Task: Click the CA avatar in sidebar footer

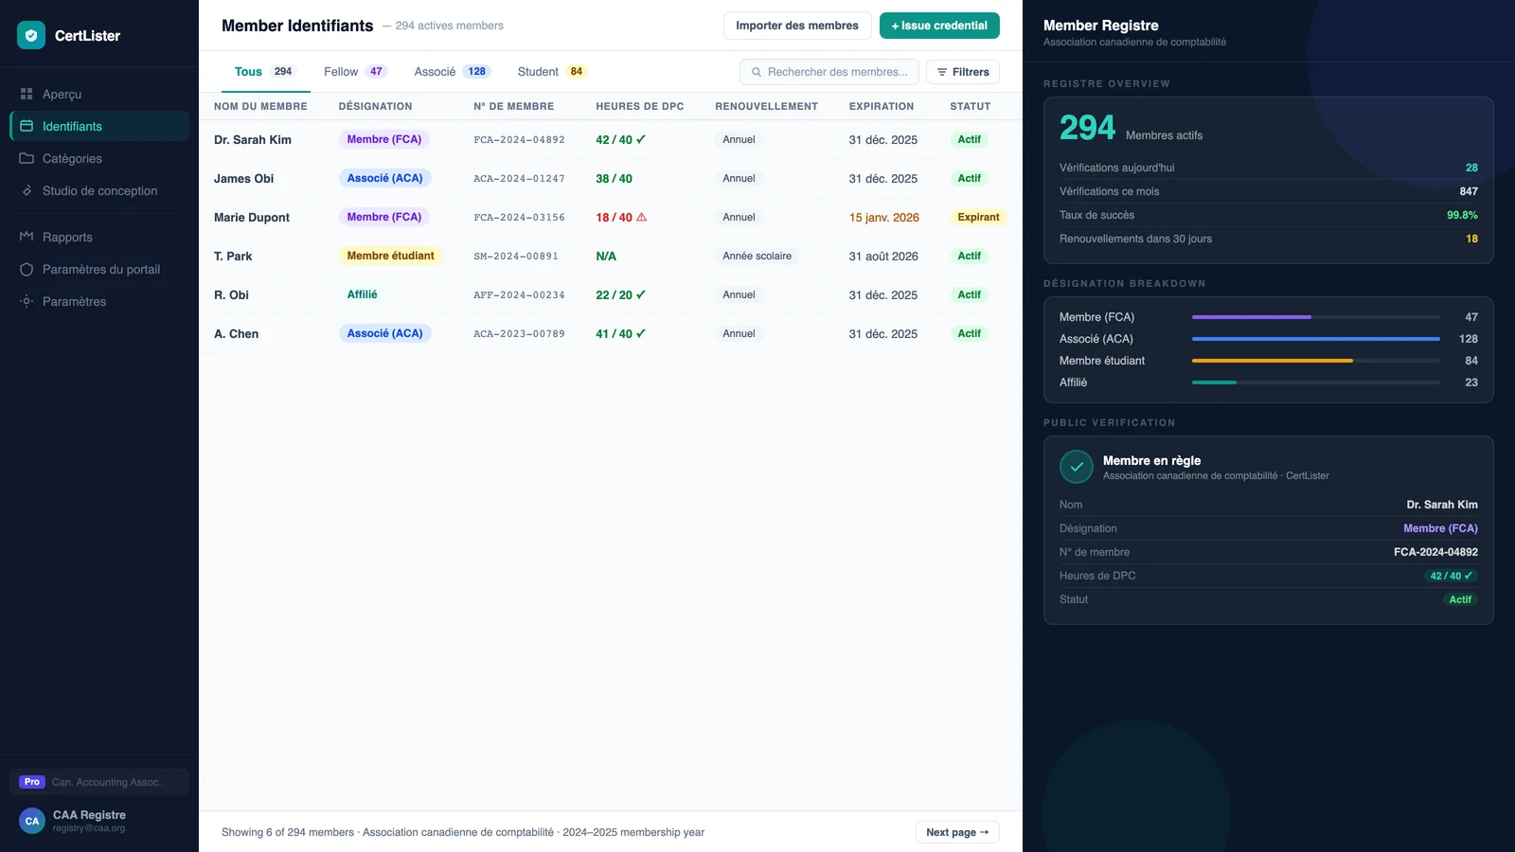Action: pos(32,821)
